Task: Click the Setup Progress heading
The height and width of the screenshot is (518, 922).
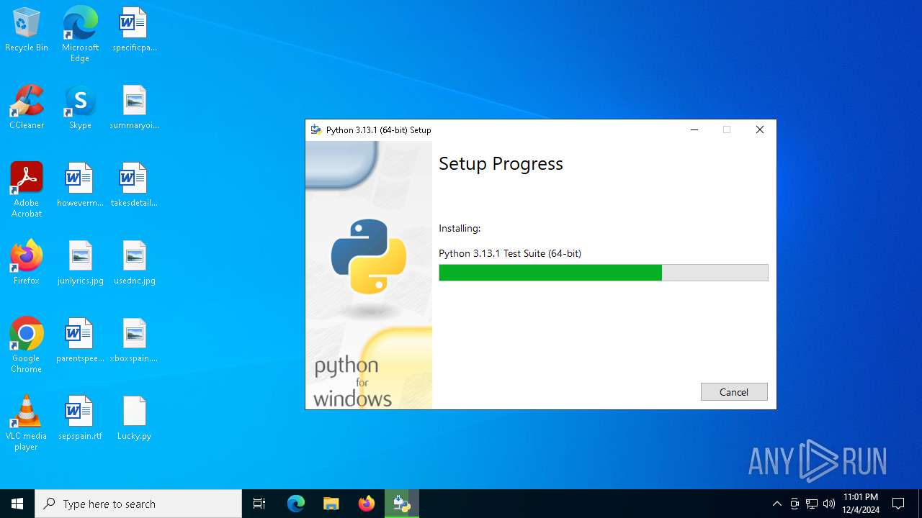Action: (501, 164)
